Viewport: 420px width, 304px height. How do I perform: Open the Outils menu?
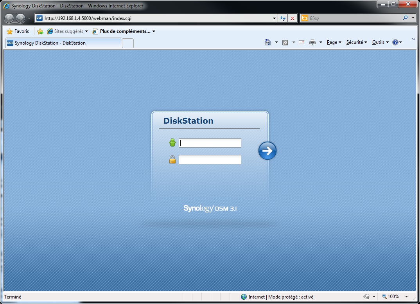tap(381, 42)
